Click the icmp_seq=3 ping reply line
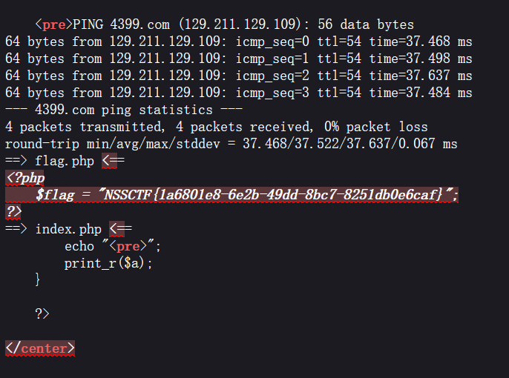This screenshot has width=509, height=378. pyautogui.click(x=238, y=93)
